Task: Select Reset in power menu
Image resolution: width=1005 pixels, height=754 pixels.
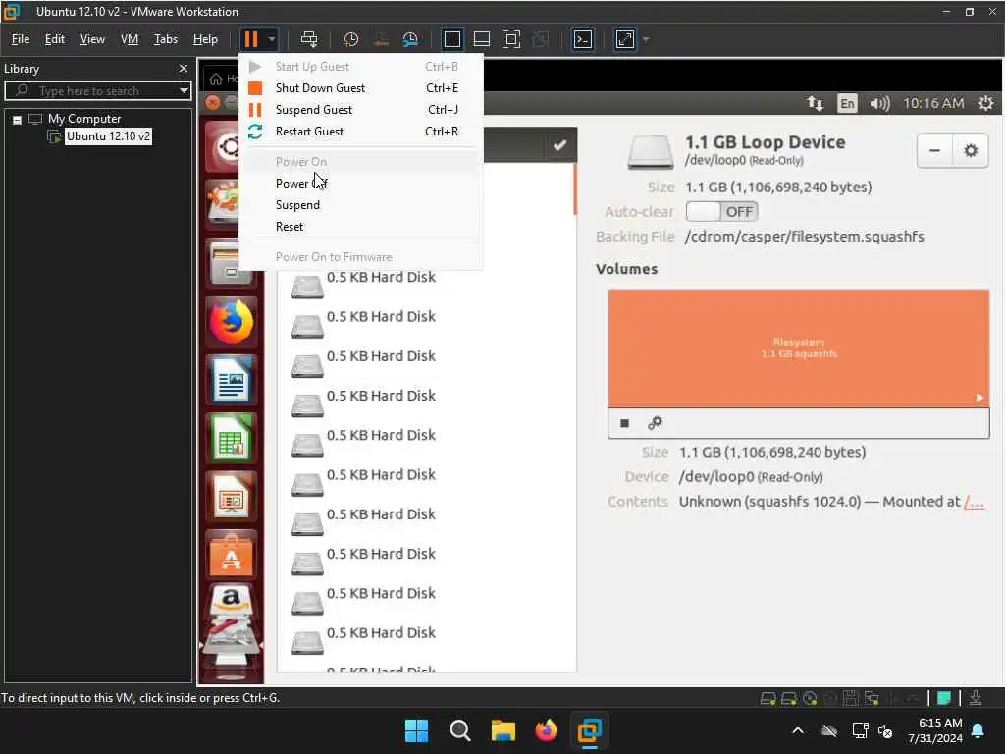Action: click(360, 227)
